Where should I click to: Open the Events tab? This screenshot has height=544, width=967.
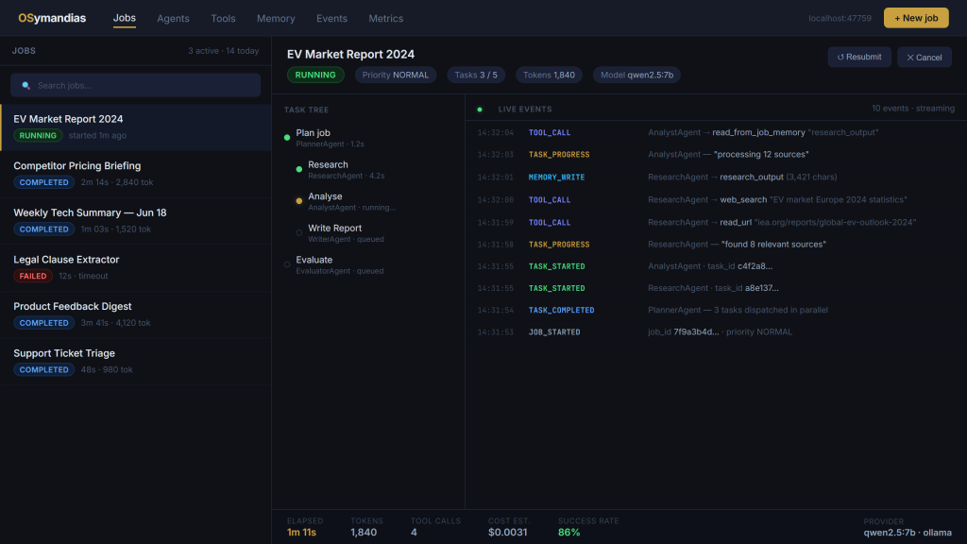[x=331, y=19]
